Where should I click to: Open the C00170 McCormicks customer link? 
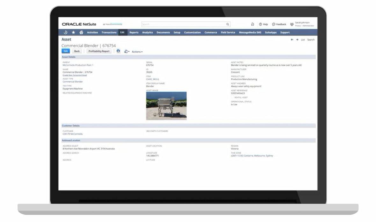[x=72, y=134]
